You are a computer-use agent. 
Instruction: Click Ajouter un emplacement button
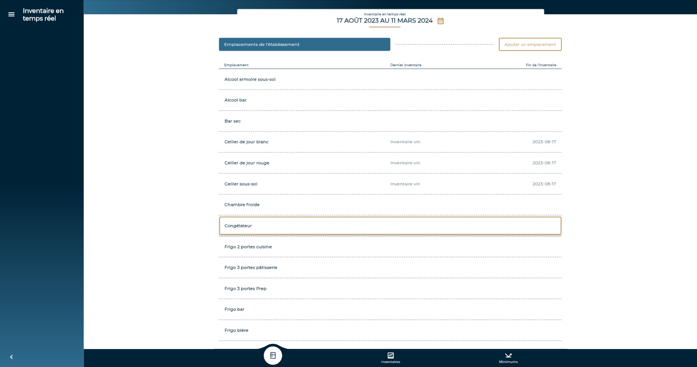coord(530,44)
